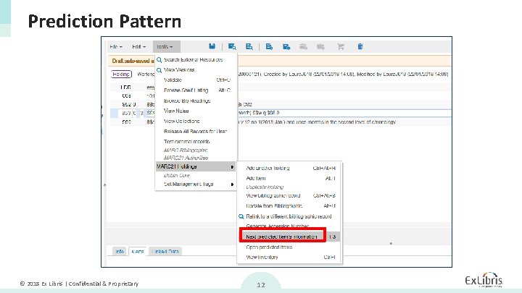The height and width of the screenshot is (293, 522).
Task: Select Dublin Core menu entry
Action: [176, 175]
